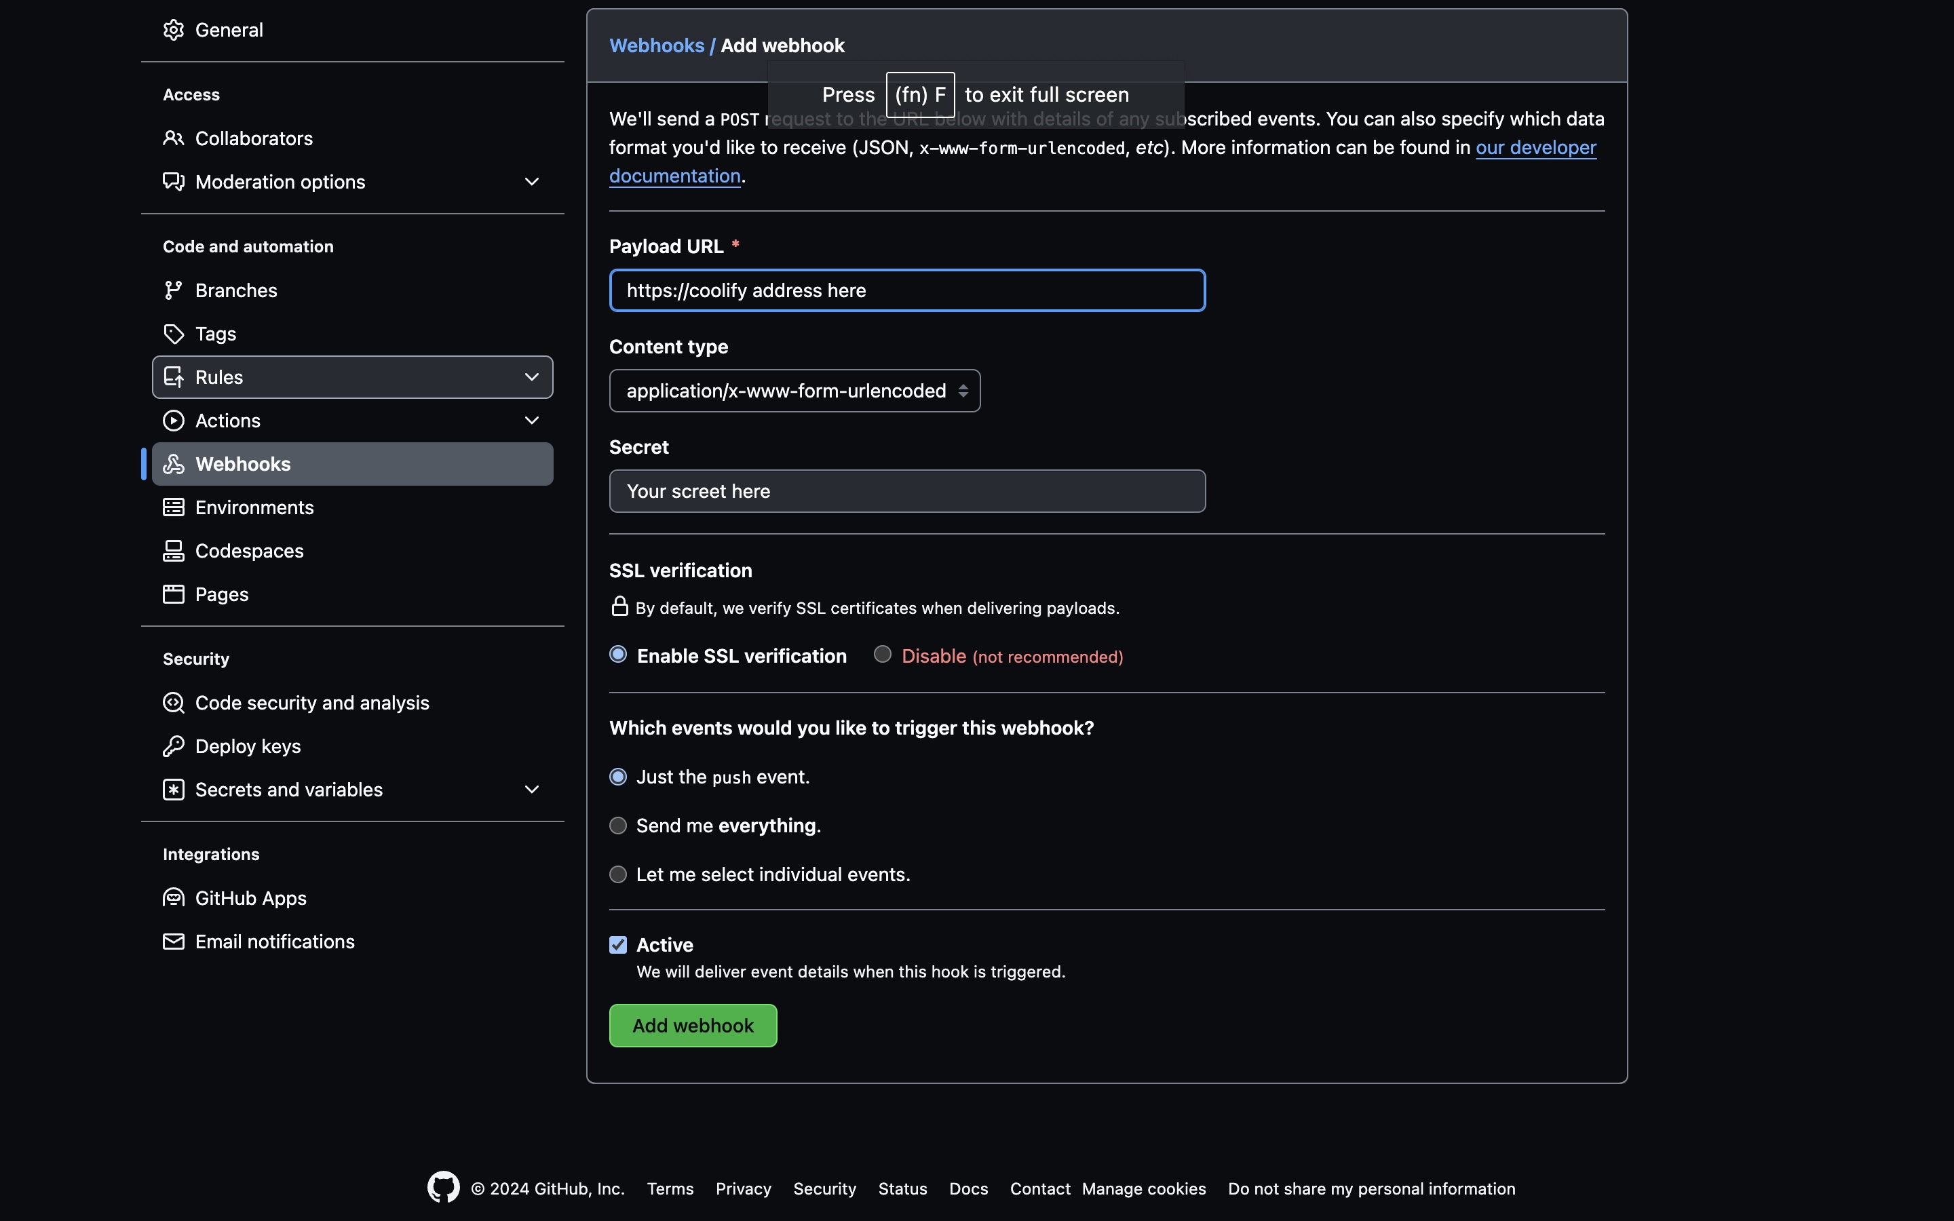Viewport: 1954px width, 1221px height.
Task: Open Environments settings
Action: tap(352, 508)
